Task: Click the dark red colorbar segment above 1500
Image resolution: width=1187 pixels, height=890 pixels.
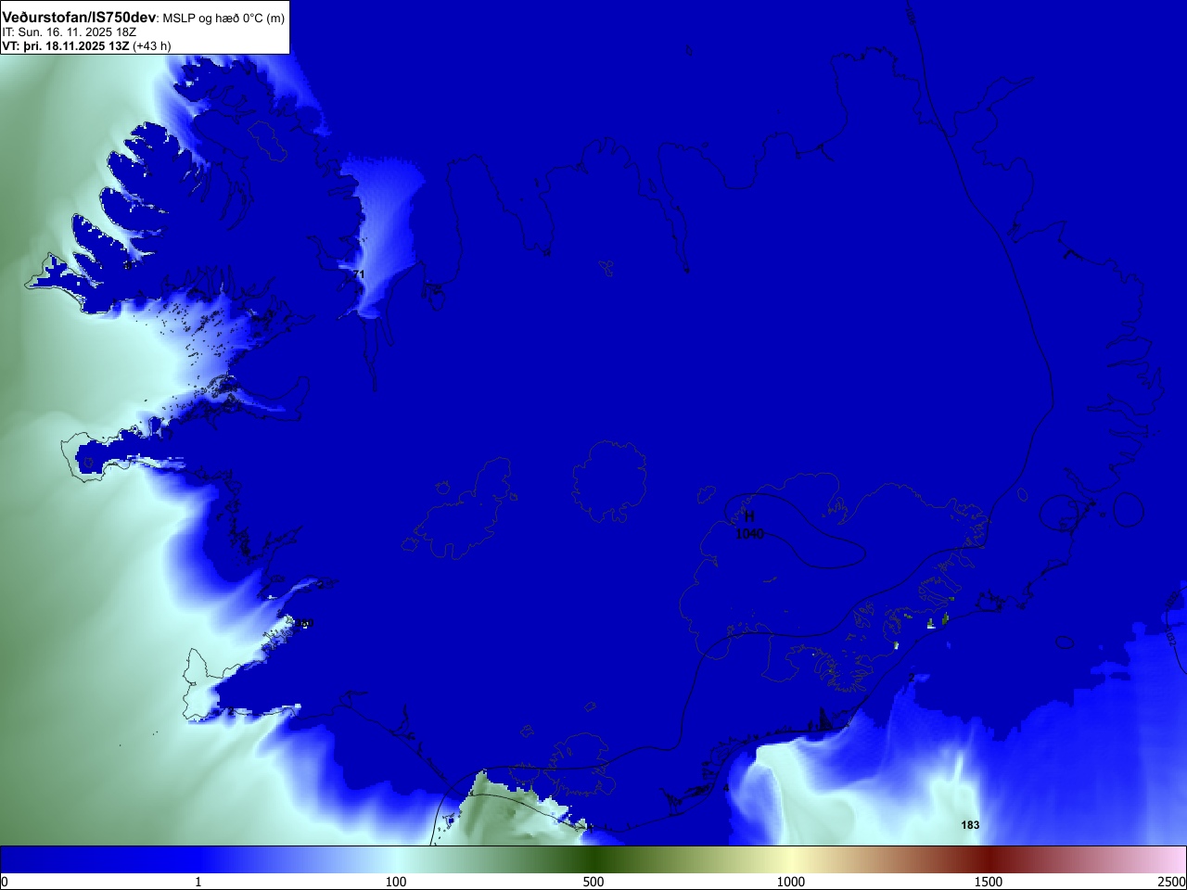Action: coord(989,859)
